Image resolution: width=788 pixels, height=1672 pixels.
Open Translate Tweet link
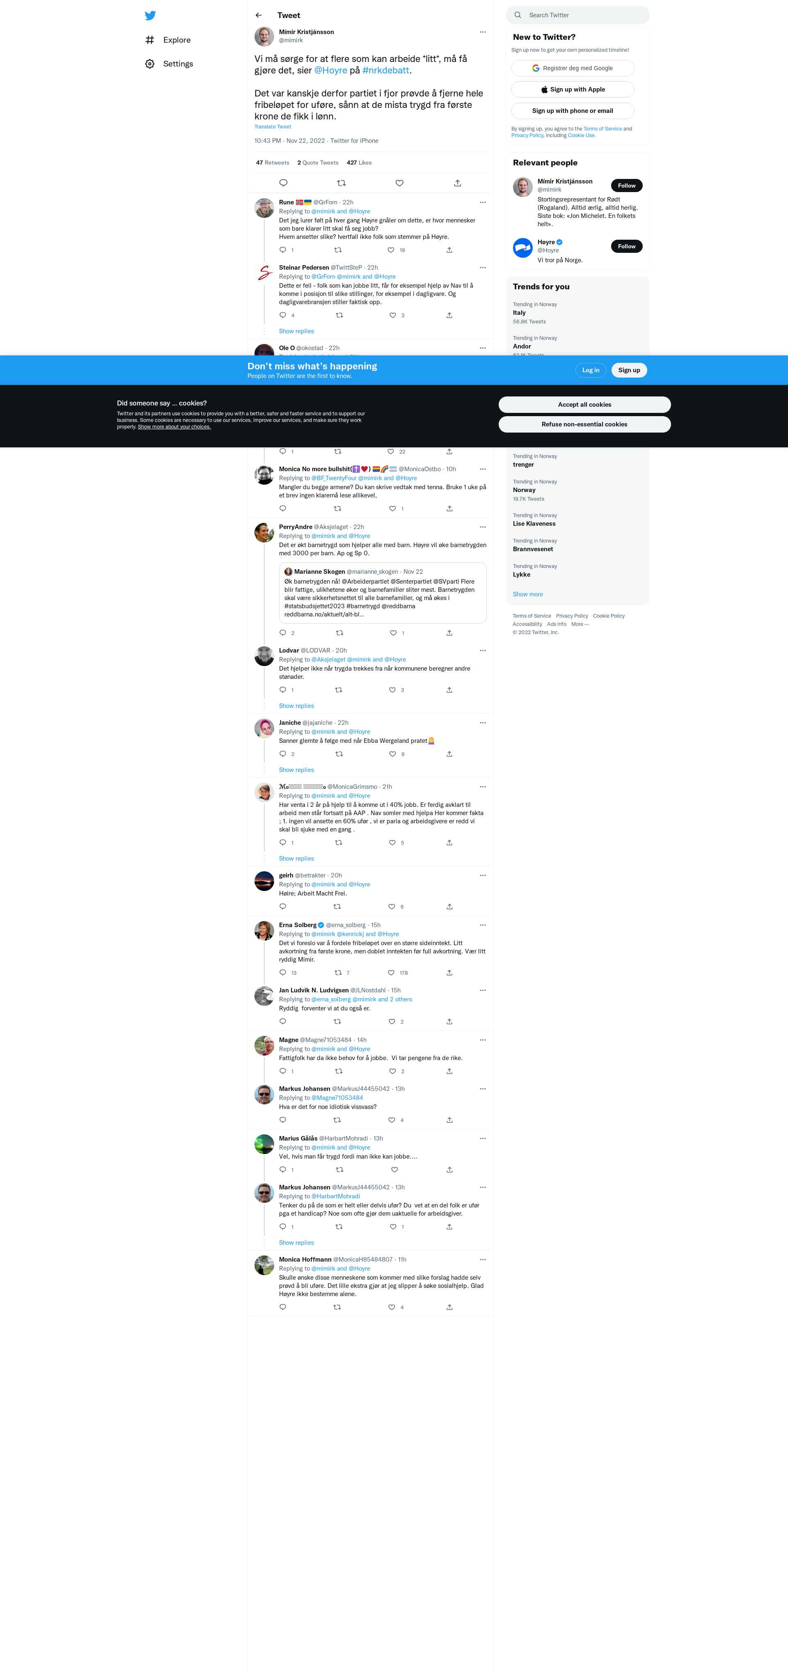coord(273,127)
